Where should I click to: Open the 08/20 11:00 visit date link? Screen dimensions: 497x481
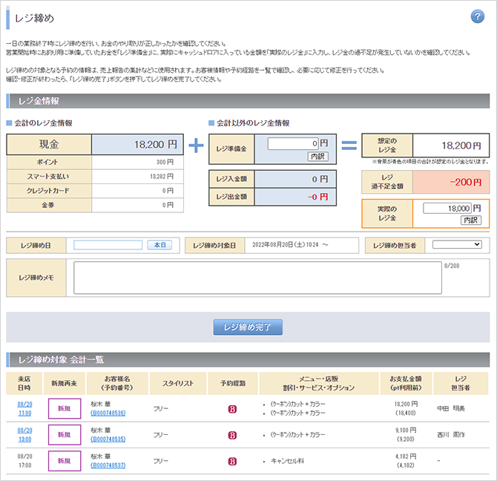click(x=24, y=408)
